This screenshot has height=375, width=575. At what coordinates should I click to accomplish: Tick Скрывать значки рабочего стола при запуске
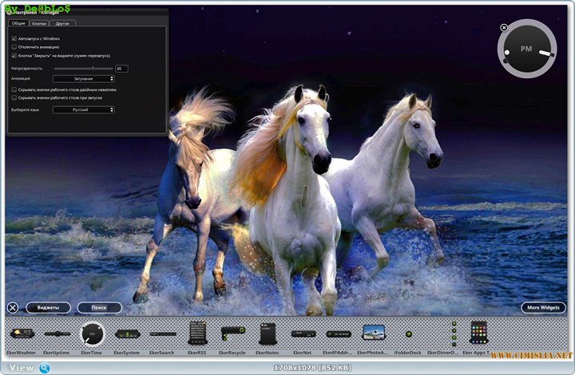pyautogui.click(x=14, y=97)
